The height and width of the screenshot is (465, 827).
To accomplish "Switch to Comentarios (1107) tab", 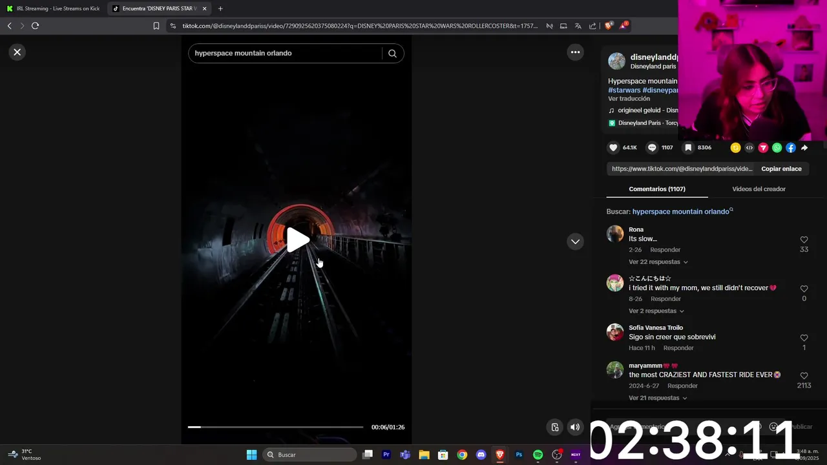I will click(x=657, y=189).
